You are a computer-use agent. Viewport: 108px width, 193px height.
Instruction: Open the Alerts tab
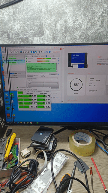[x=37, y=55]
